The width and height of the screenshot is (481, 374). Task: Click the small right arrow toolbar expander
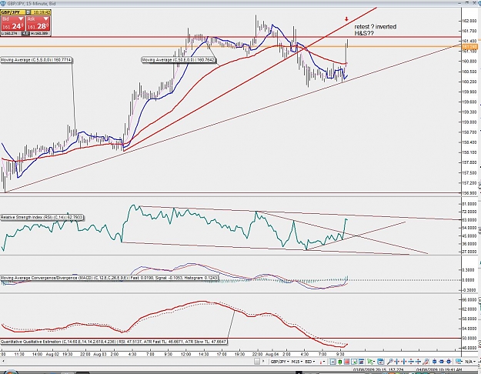263,362
